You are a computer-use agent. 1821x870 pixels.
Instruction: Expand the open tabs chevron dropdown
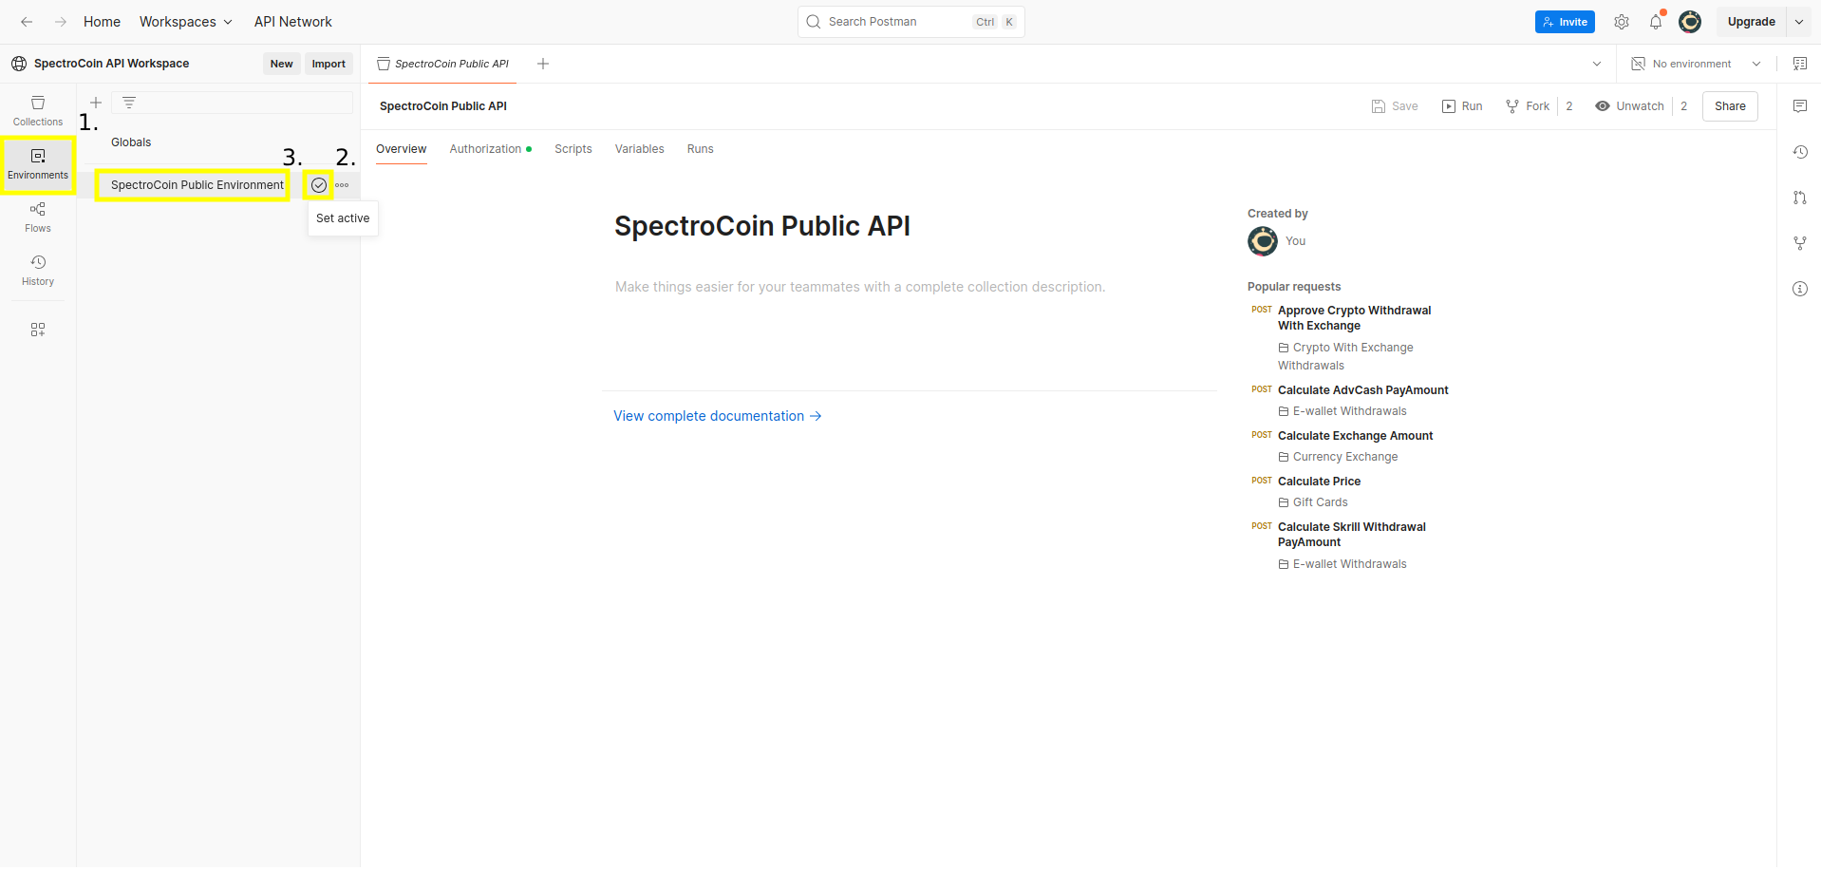tap(1597, 64)
